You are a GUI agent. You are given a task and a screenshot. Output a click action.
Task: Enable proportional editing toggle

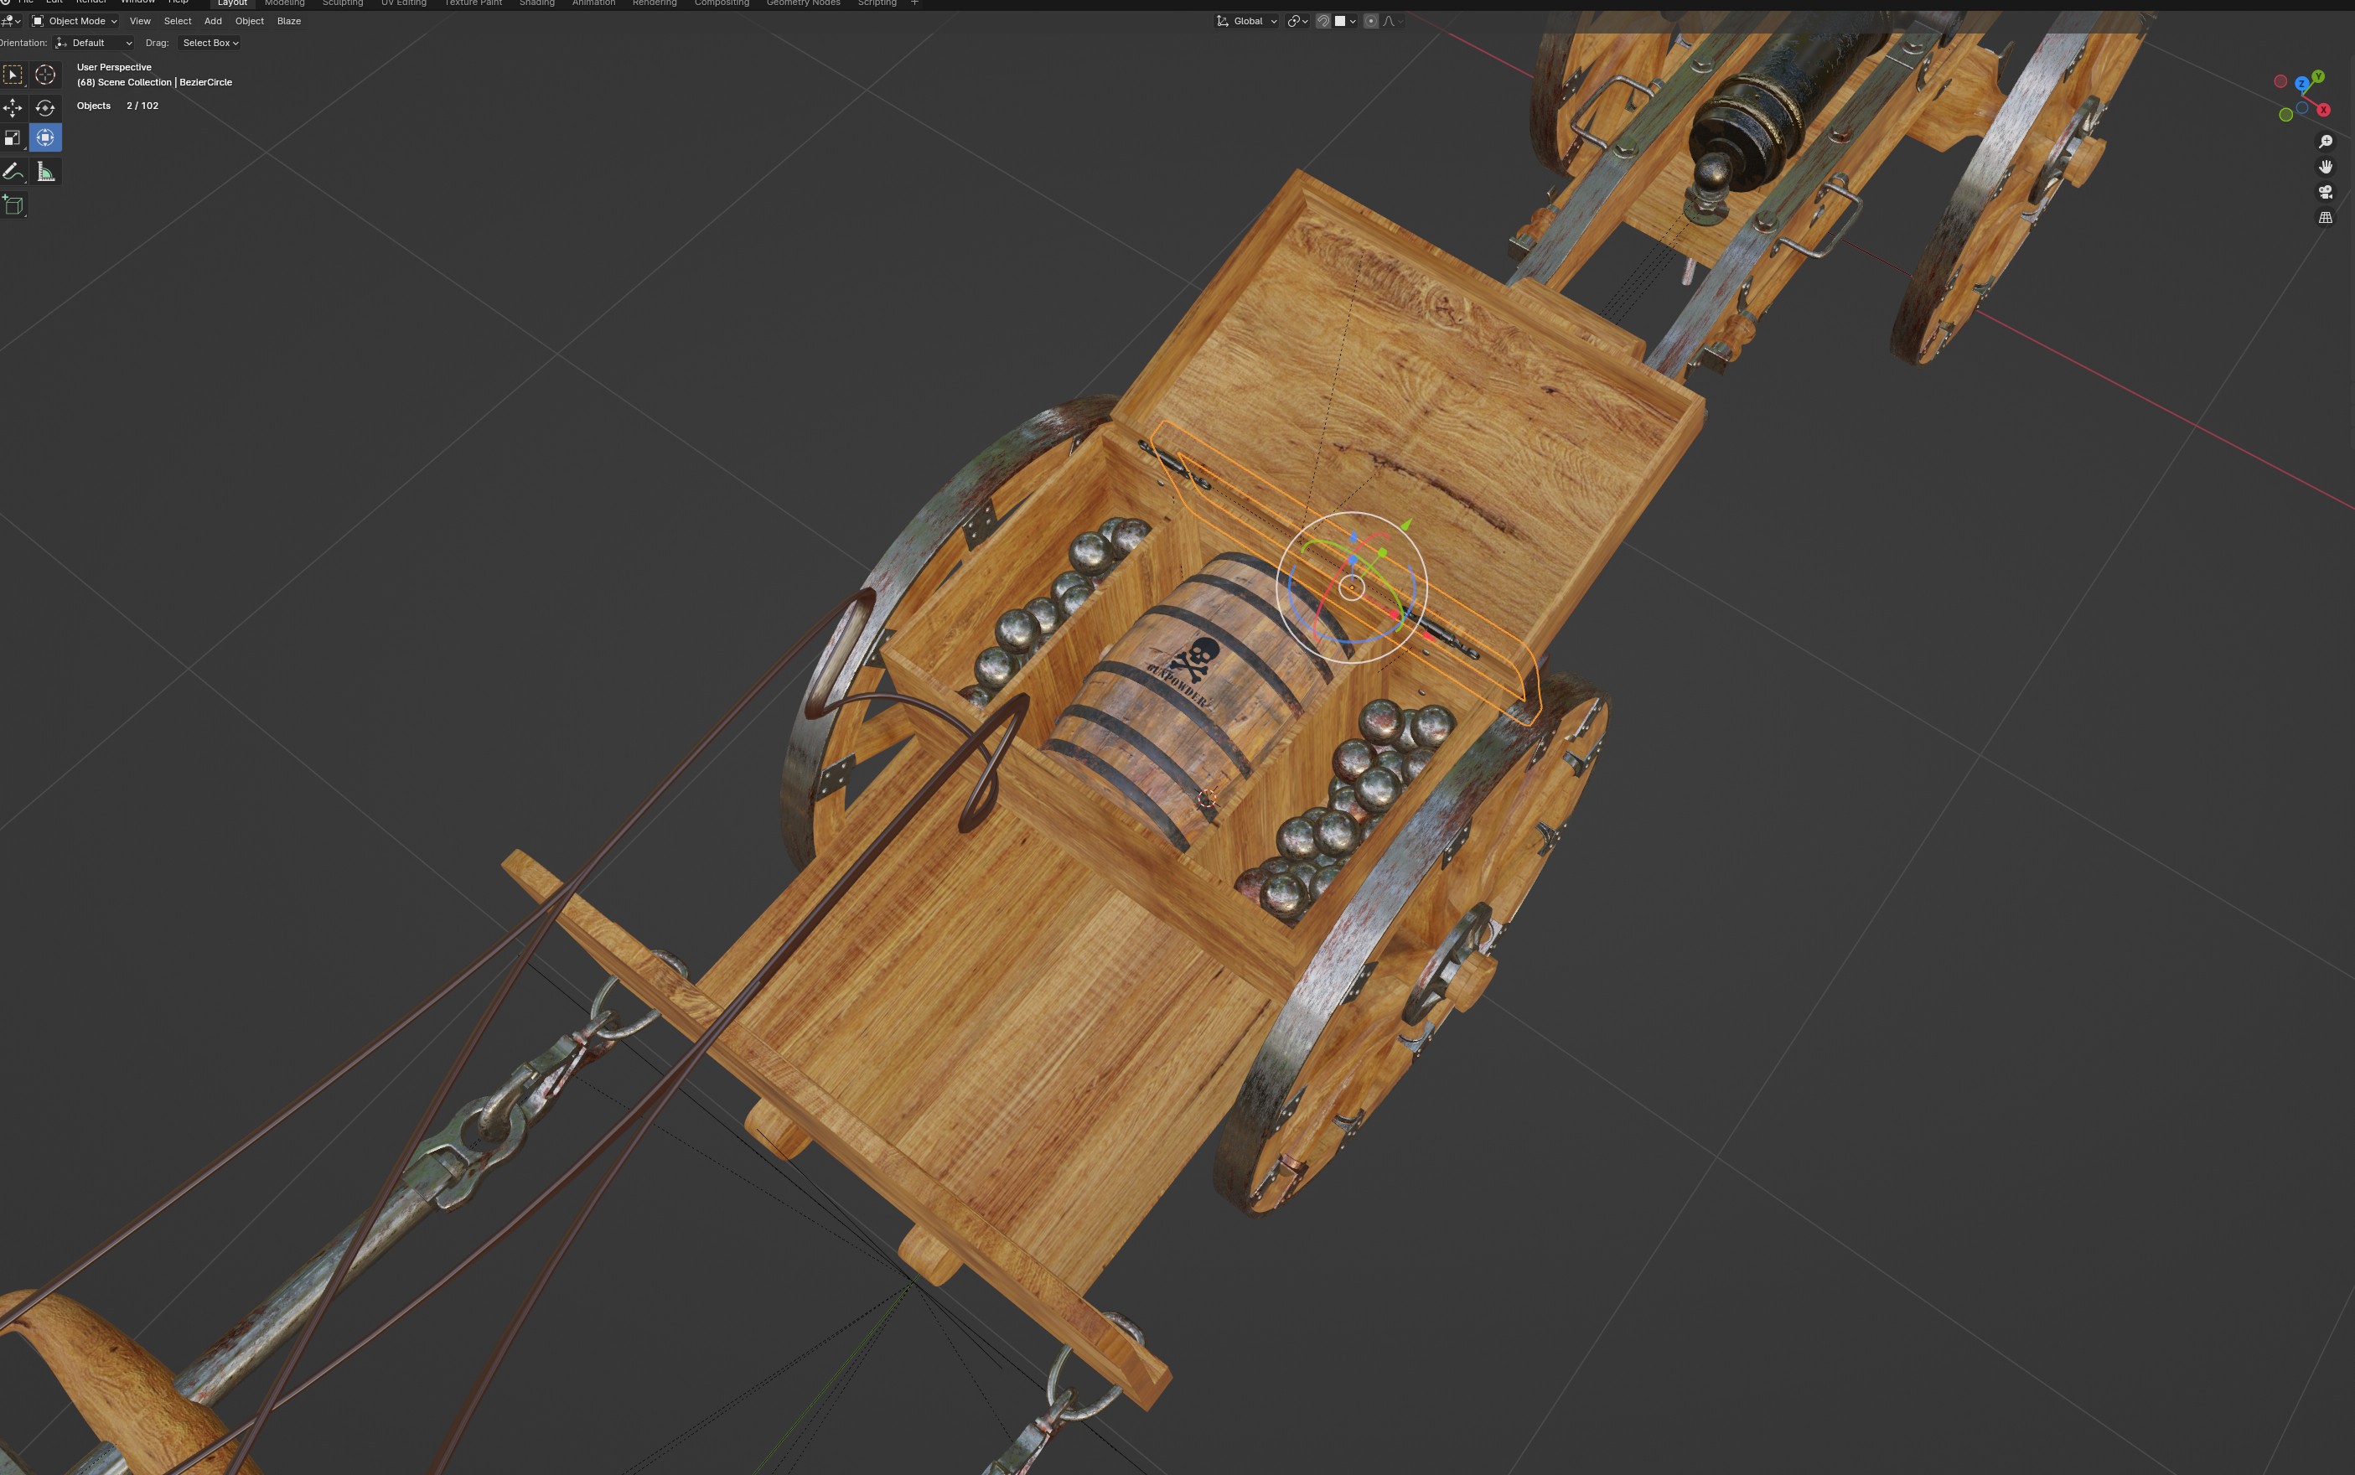pyautogui.click(x=1370, y=22)
